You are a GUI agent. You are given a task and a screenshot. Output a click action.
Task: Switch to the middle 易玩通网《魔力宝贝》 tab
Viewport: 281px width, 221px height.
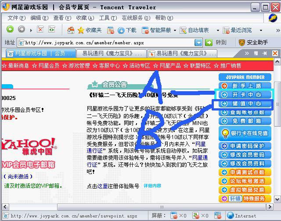click(x=111, y=53)
